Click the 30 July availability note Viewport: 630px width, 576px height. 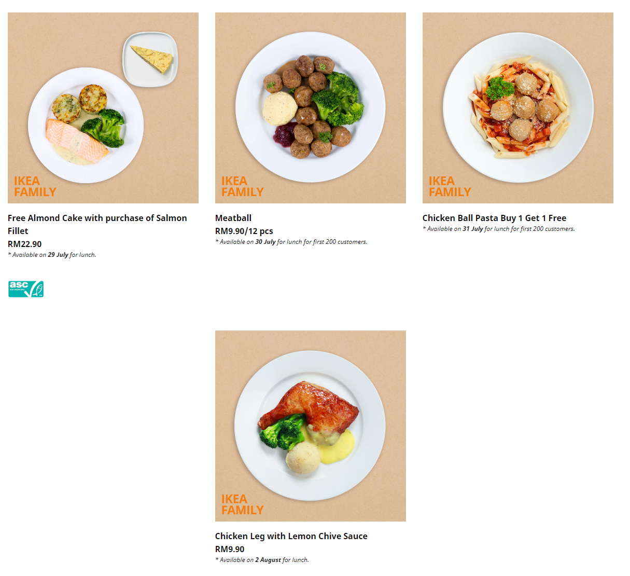(291, 242)
